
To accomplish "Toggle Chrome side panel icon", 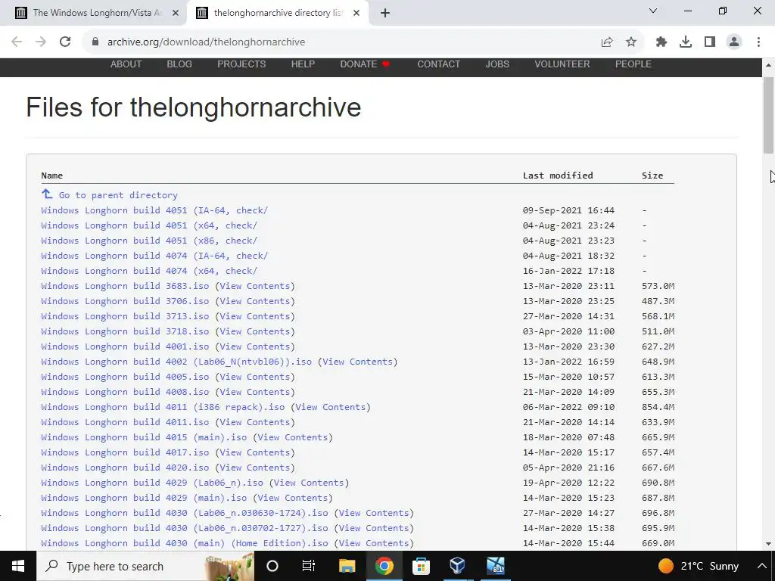I will [710, 42].
